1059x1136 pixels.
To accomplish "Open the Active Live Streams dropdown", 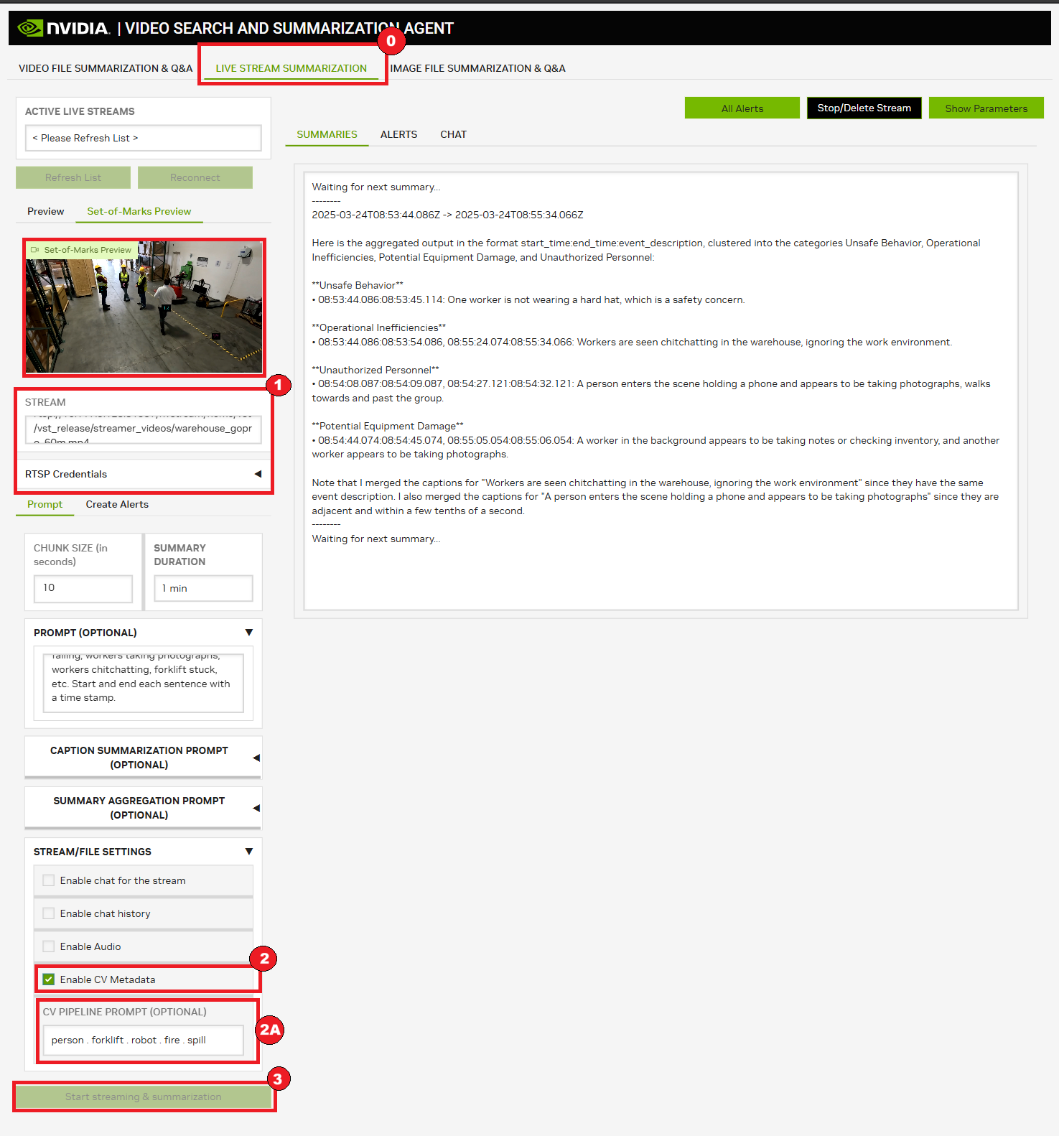I will click(144, 138).
